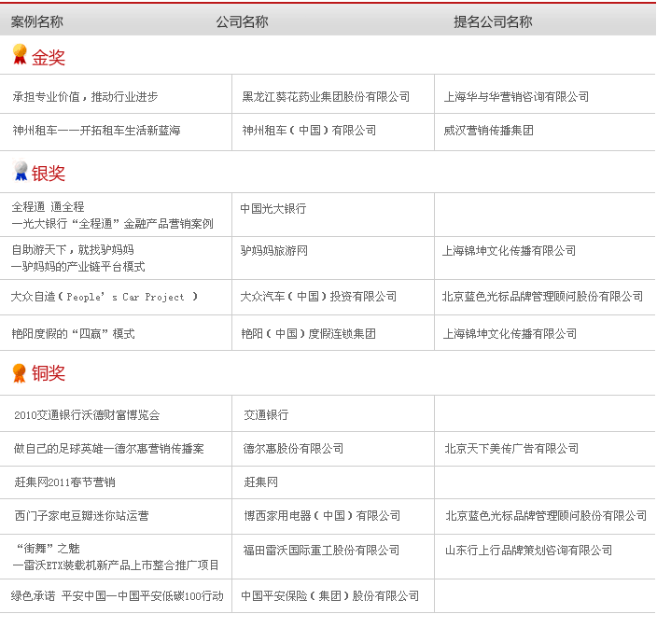
Task: Click 北京蓝色光标 nominator in 大众汽车 row
Action: [x=542, y=297]
